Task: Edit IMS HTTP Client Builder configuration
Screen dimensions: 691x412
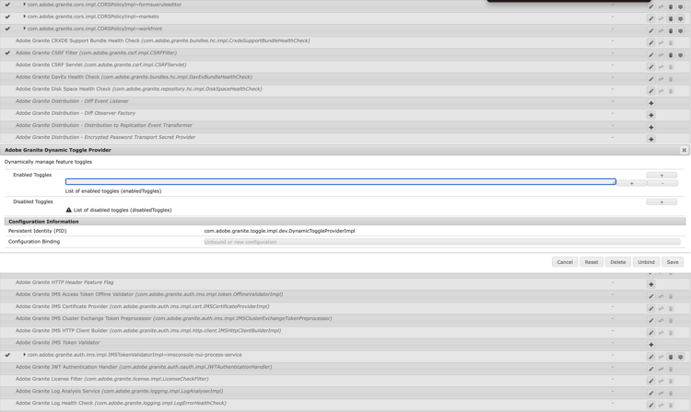Action: pyautogui.click(x=650, y=332)
